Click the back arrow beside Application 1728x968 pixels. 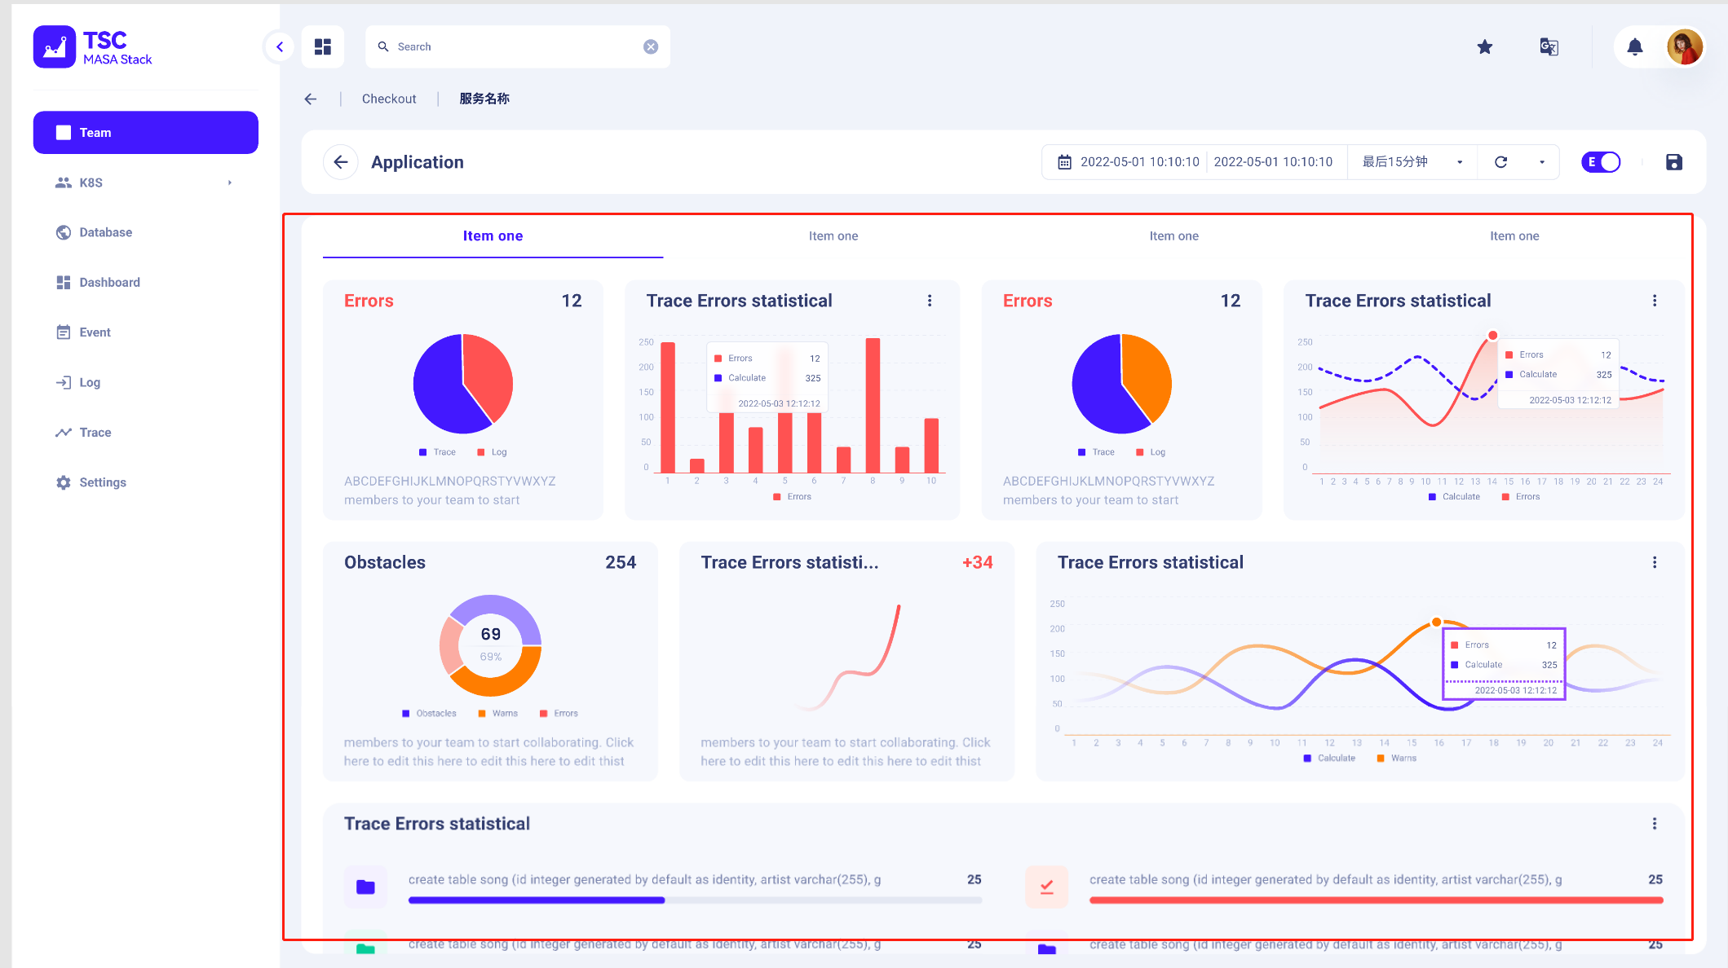tap(341, 162)
